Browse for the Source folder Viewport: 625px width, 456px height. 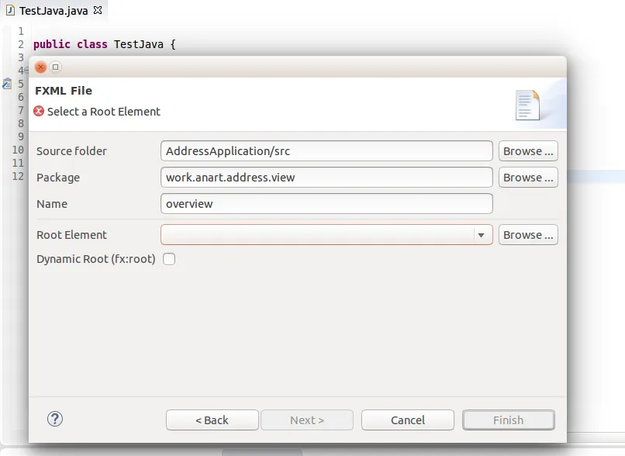pyautogui.click(x=528, y=151)
